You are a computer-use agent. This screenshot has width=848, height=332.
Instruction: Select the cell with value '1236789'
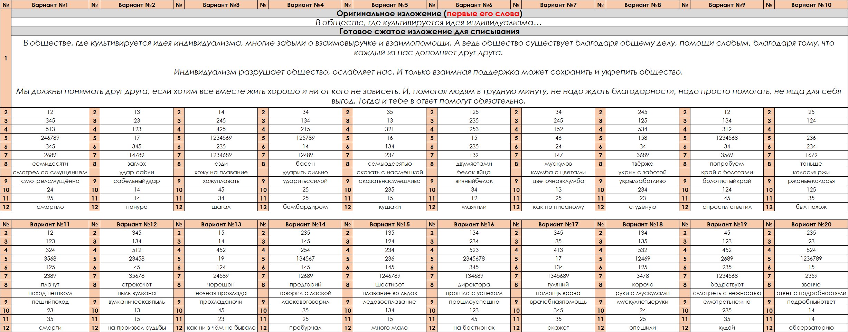tap(811, 259)
